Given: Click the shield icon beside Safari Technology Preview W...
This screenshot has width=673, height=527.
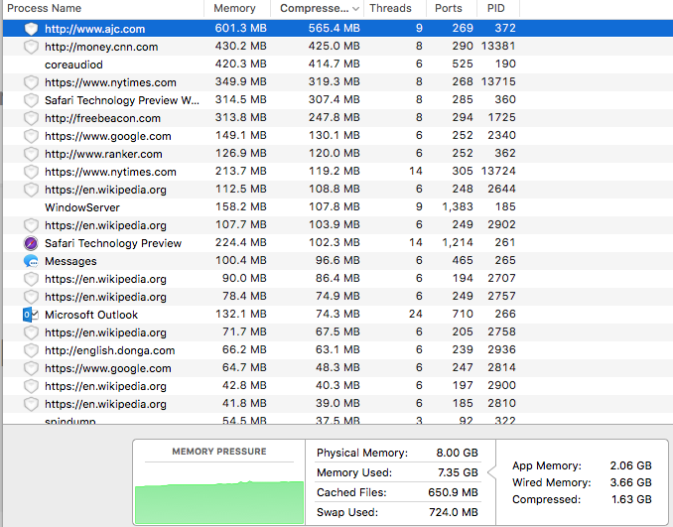Looking at the screenshot, I should pos(31,100).
